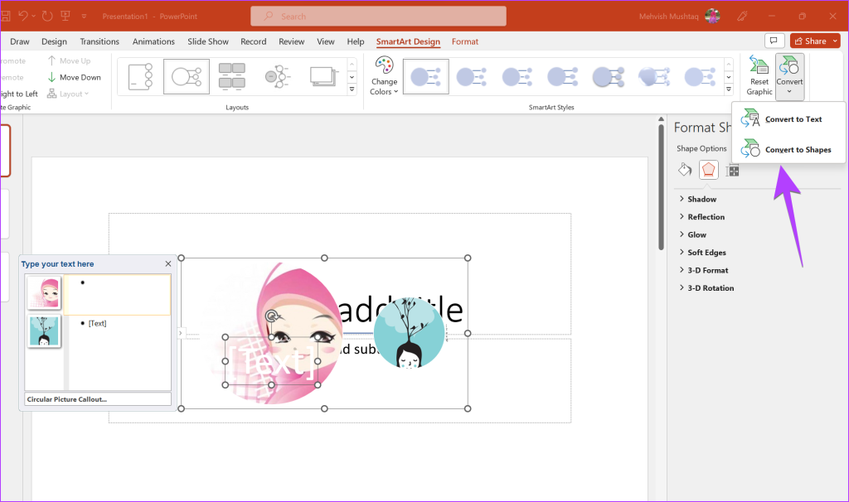Choose Convert to Shapes
The image size is (849, 502).
tap(788, 149)
